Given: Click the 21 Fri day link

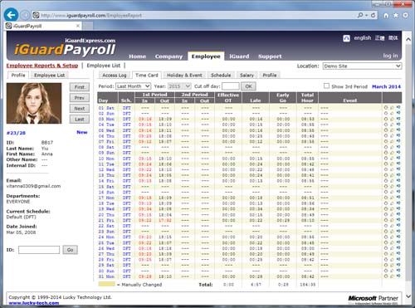Looking at the screenshot, I should [106, 220].
